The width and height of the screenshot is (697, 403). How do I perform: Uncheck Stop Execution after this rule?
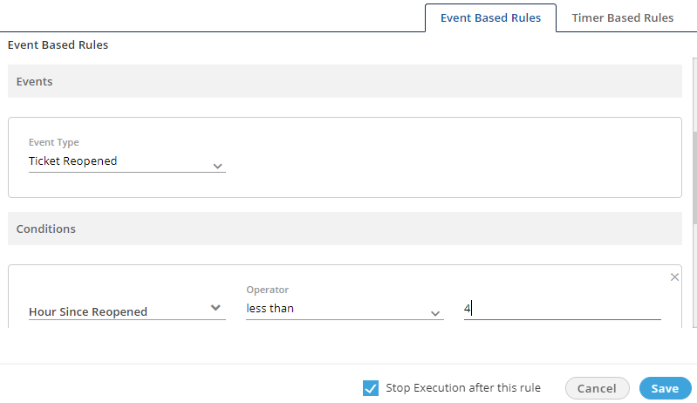click(x=371, y=388)
